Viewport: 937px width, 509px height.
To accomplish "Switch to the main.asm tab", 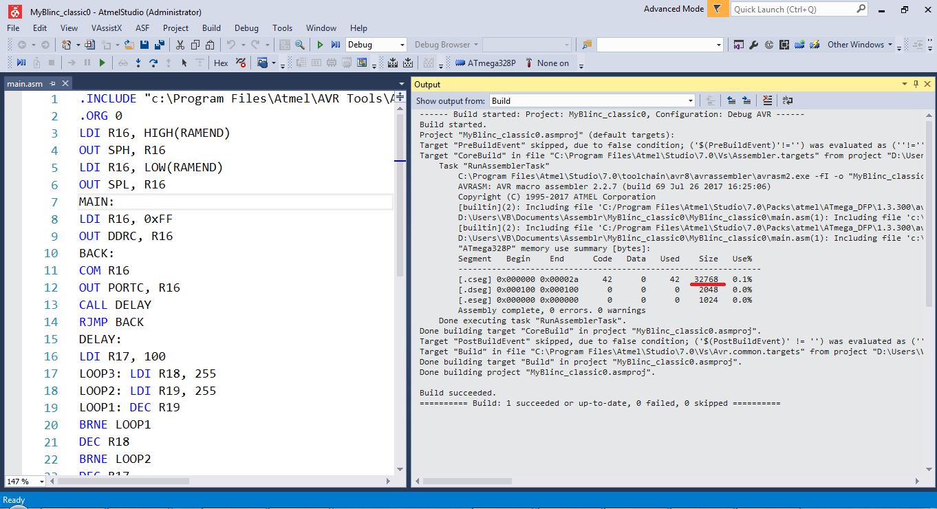I will [x=25, y=84].
